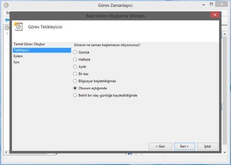Minimize the Görev Zamanlayıcı window
This screenshot has width=231, height=165.
click(x=204, y=5)
